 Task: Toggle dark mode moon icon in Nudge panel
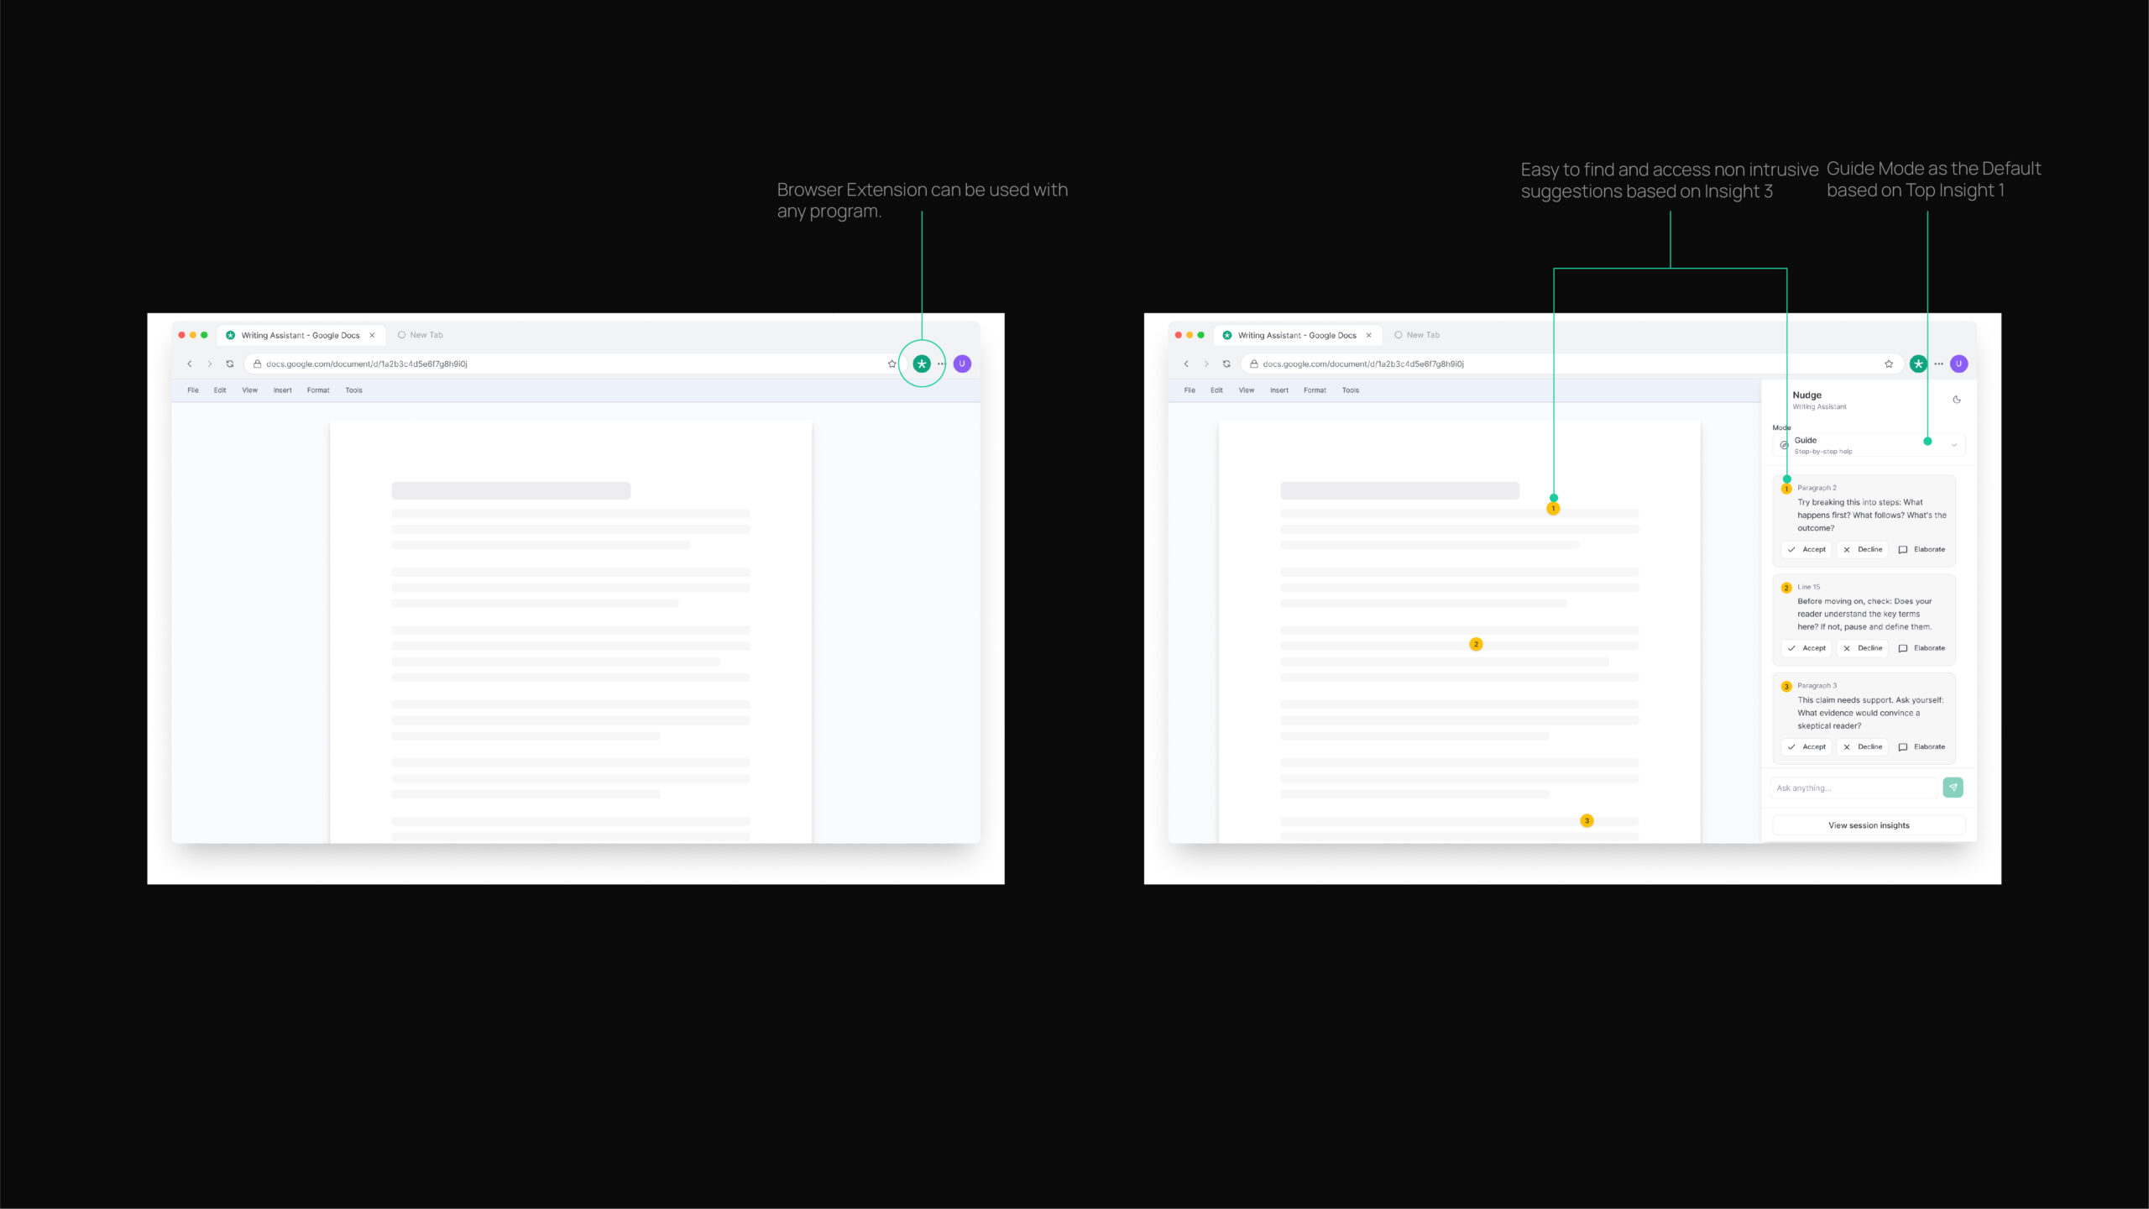(x=1957, y=400)
